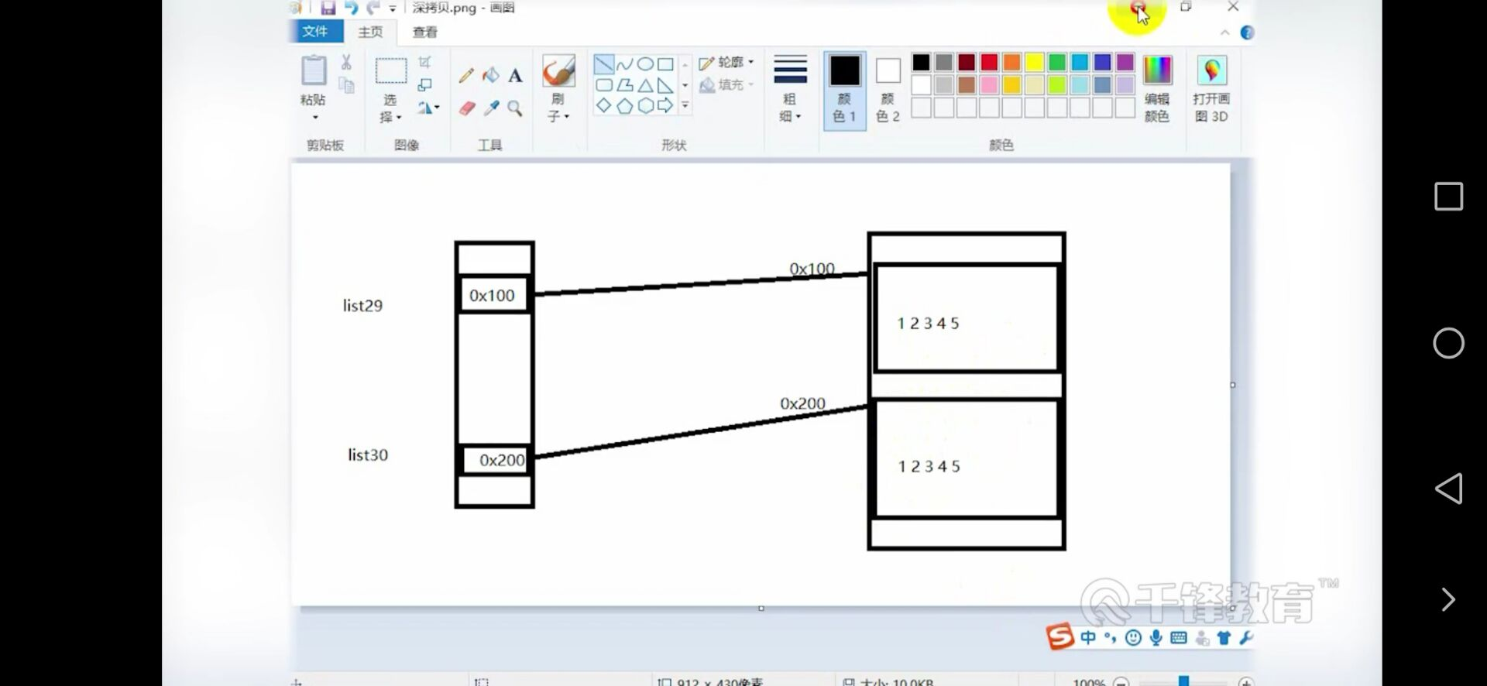This screenshot has height=686, width=1487.
Task: Undo the last action in title bar
Action: click(x=351, y=8)
